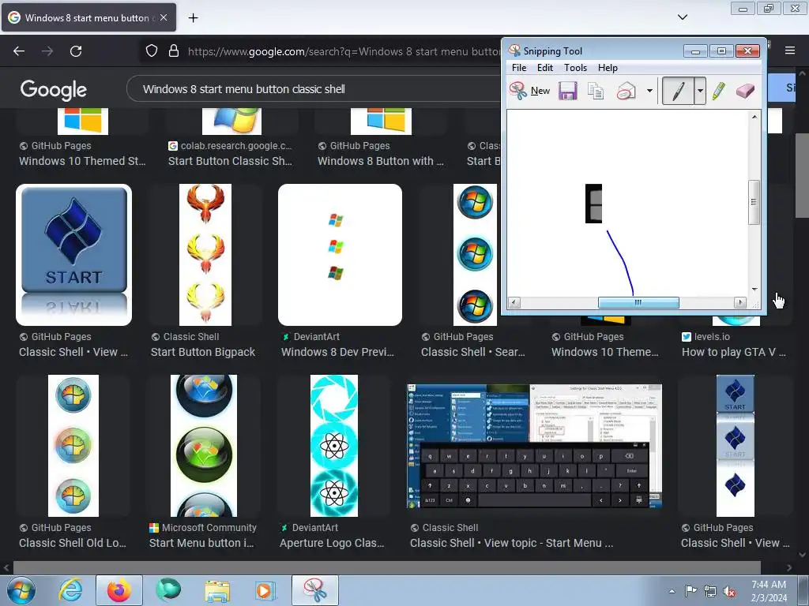The image size is (809, 606).
Task: Open the Microsoft Community orbs thumbnail
Action: 204,446
